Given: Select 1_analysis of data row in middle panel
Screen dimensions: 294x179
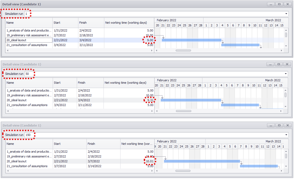Looking at the screenshot, I should tap(29, 91).
